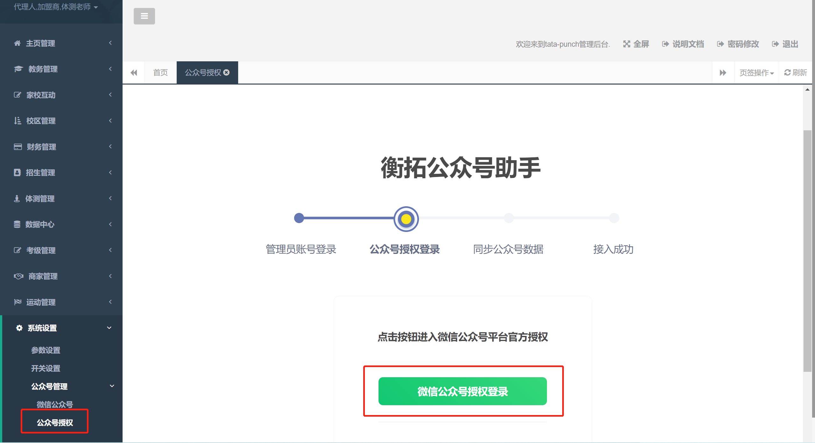Viewport: 815px width, 443px height.
Task: Click the hamburger menu toggle button
Action: point(144,16)
